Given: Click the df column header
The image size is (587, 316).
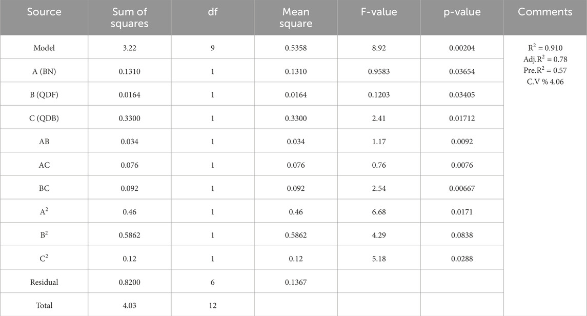Looking at the screenshot, I should (213, 12).
